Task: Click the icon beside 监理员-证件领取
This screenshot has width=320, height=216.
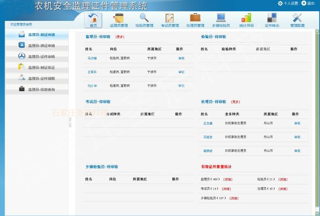Action: tap(21, 77)
